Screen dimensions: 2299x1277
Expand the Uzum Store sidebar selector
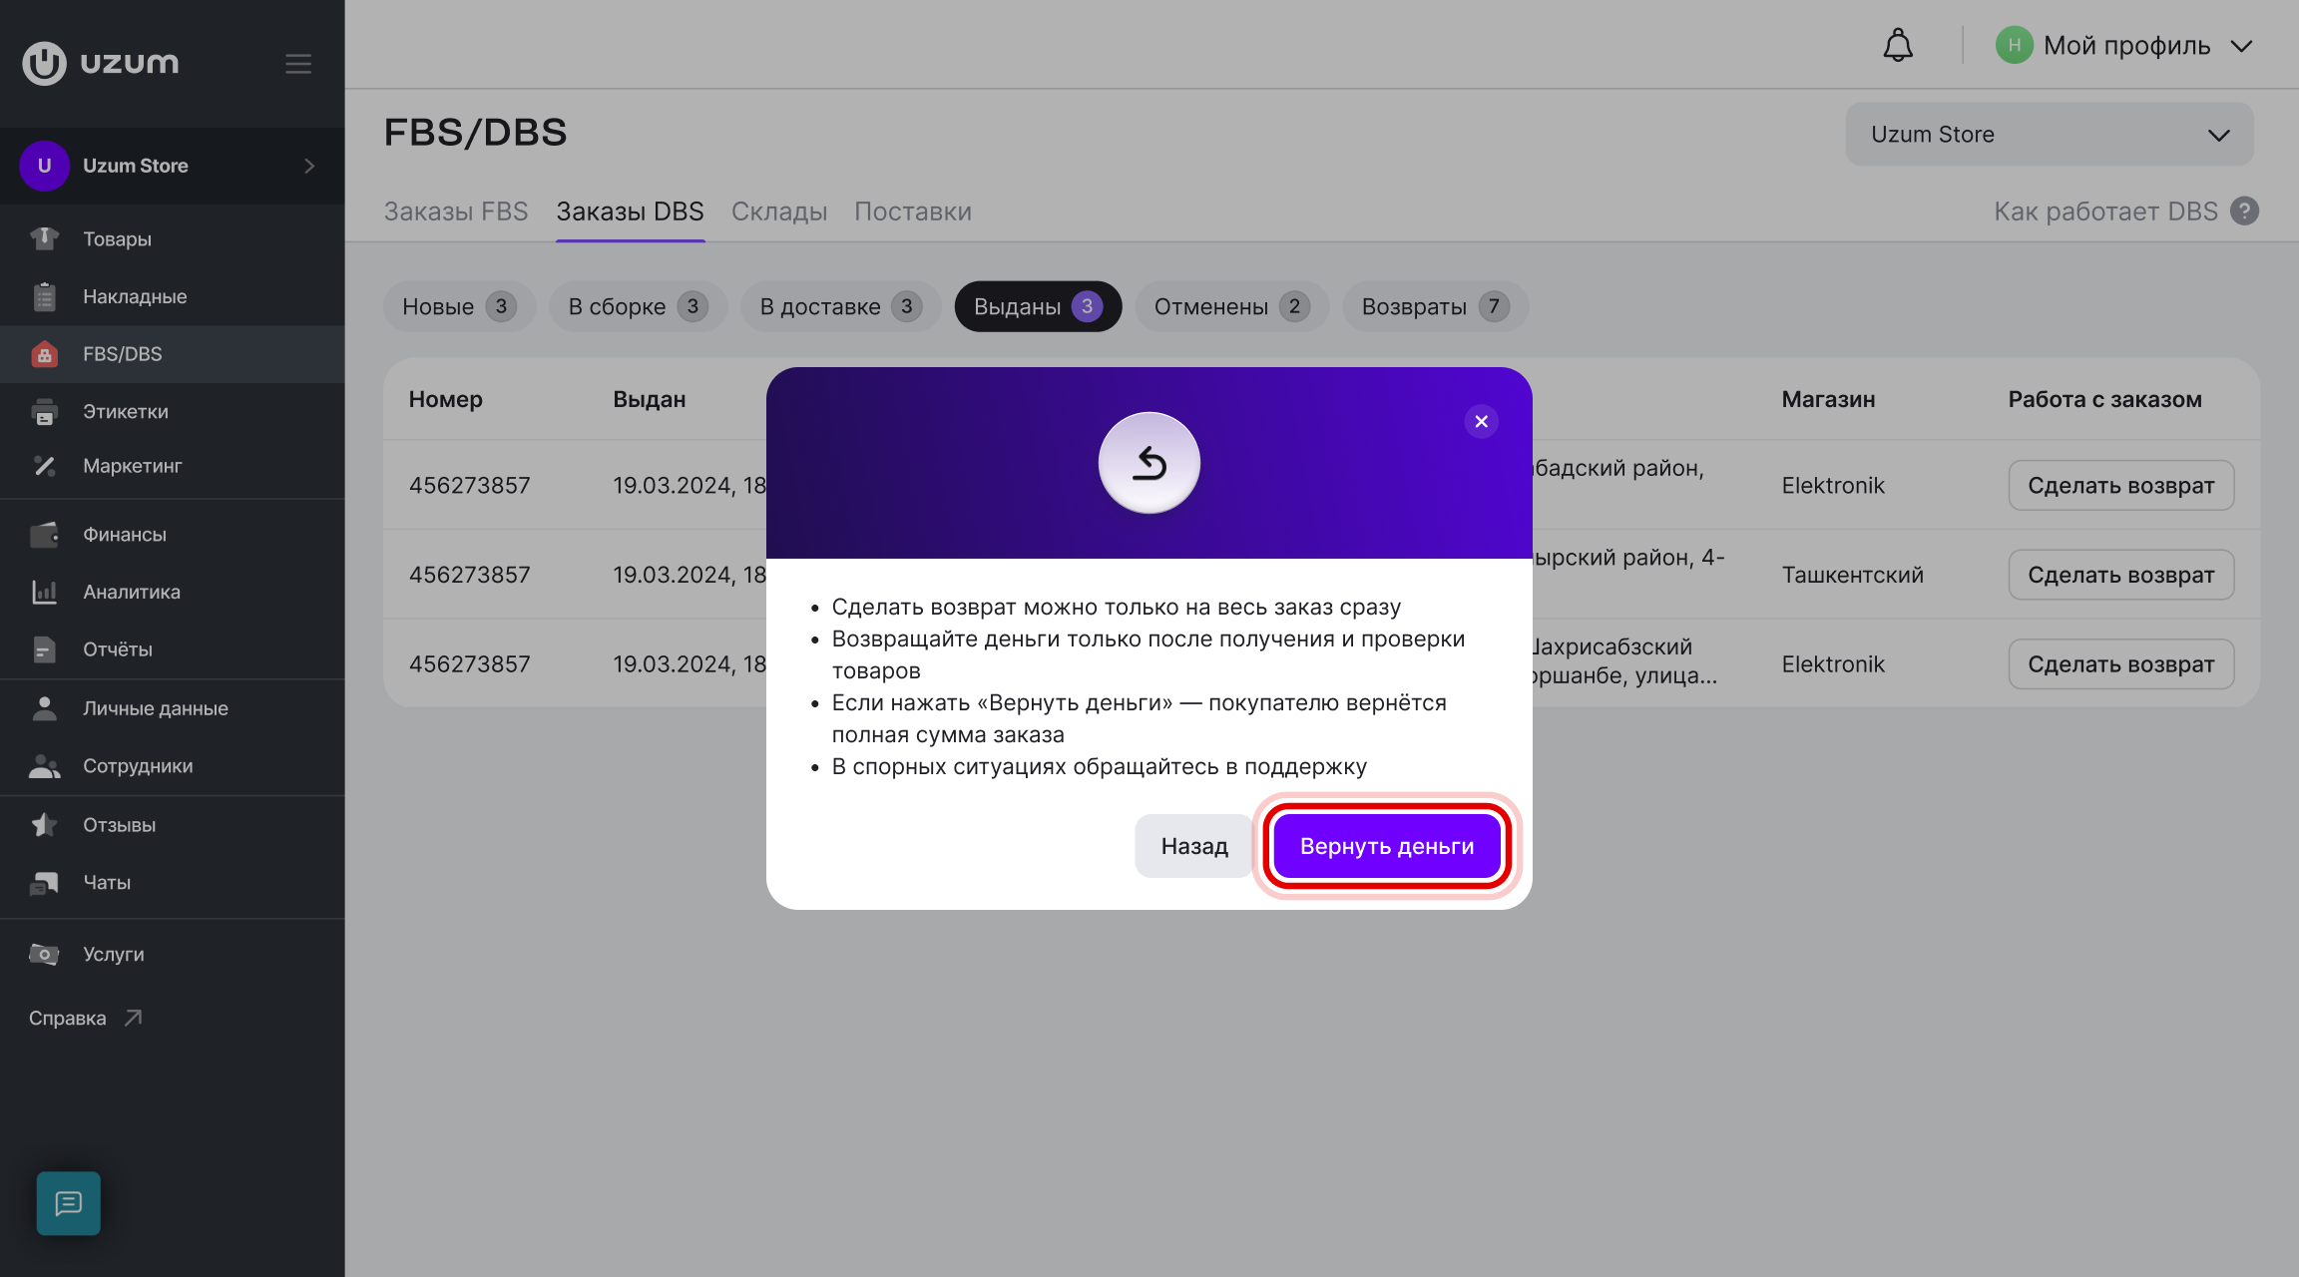(172, 166)
